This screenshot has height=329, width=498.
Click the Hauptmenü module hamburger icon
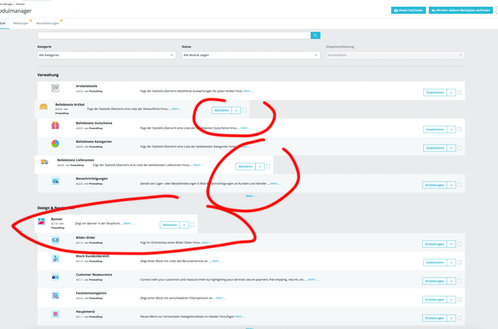pos(55,314)
